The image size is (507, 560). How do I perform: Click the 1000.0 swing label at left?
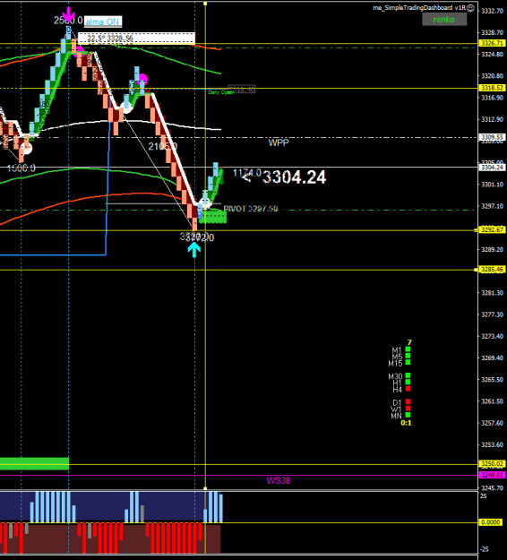coord(21,168)
